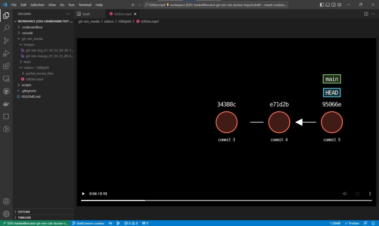Click the Accounts icon near the bottom
The image size is (379, 226).
(x=6, y=201)
